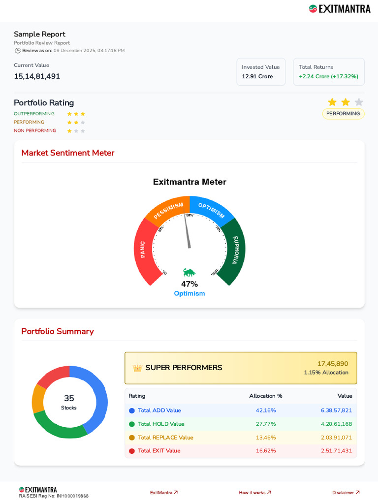Image resolution: width=378 pixels, height=504 pixels.
Task: Click the grey third star above PERFORMING badge
Action: pos(359,102)
